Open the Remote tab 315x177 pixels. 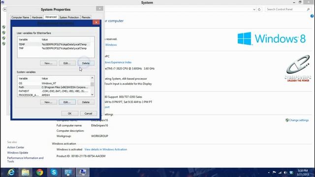(86, 17)
